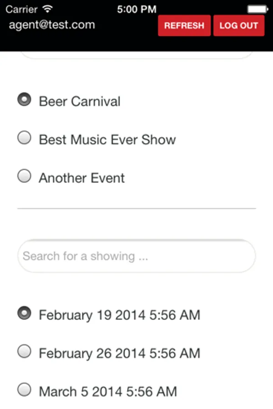Select the February 19 2014 showing radio
Viewport: 273px width, 409px height.
point(24,313)
